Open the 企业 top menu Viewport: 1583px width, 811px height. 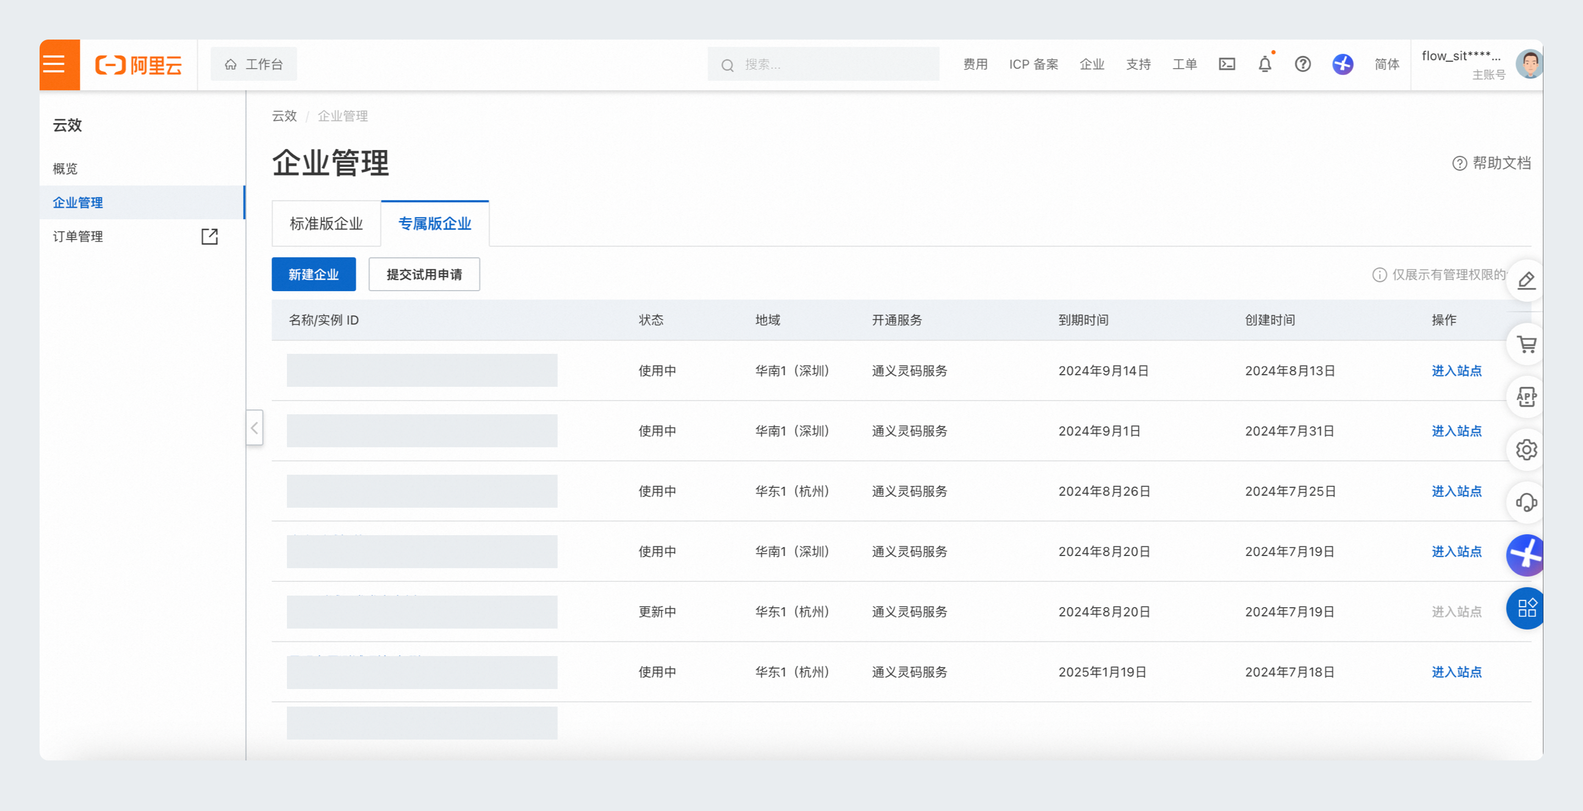[1092, 64]
